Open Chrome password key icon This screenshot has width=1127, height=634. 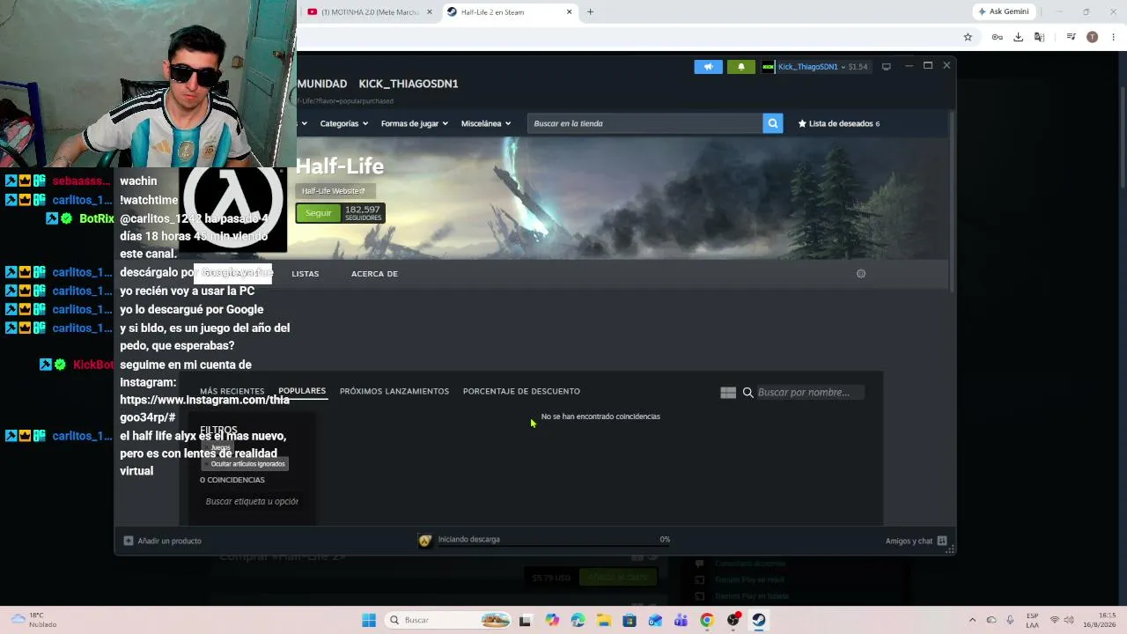[997, 37]
